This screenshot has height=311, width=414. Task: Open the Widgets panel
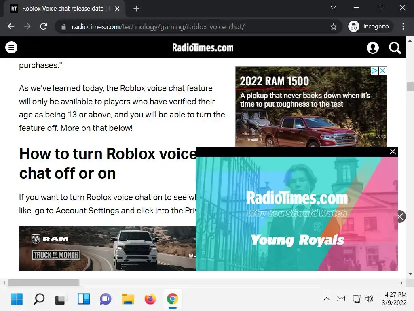[x=83, y=299]
